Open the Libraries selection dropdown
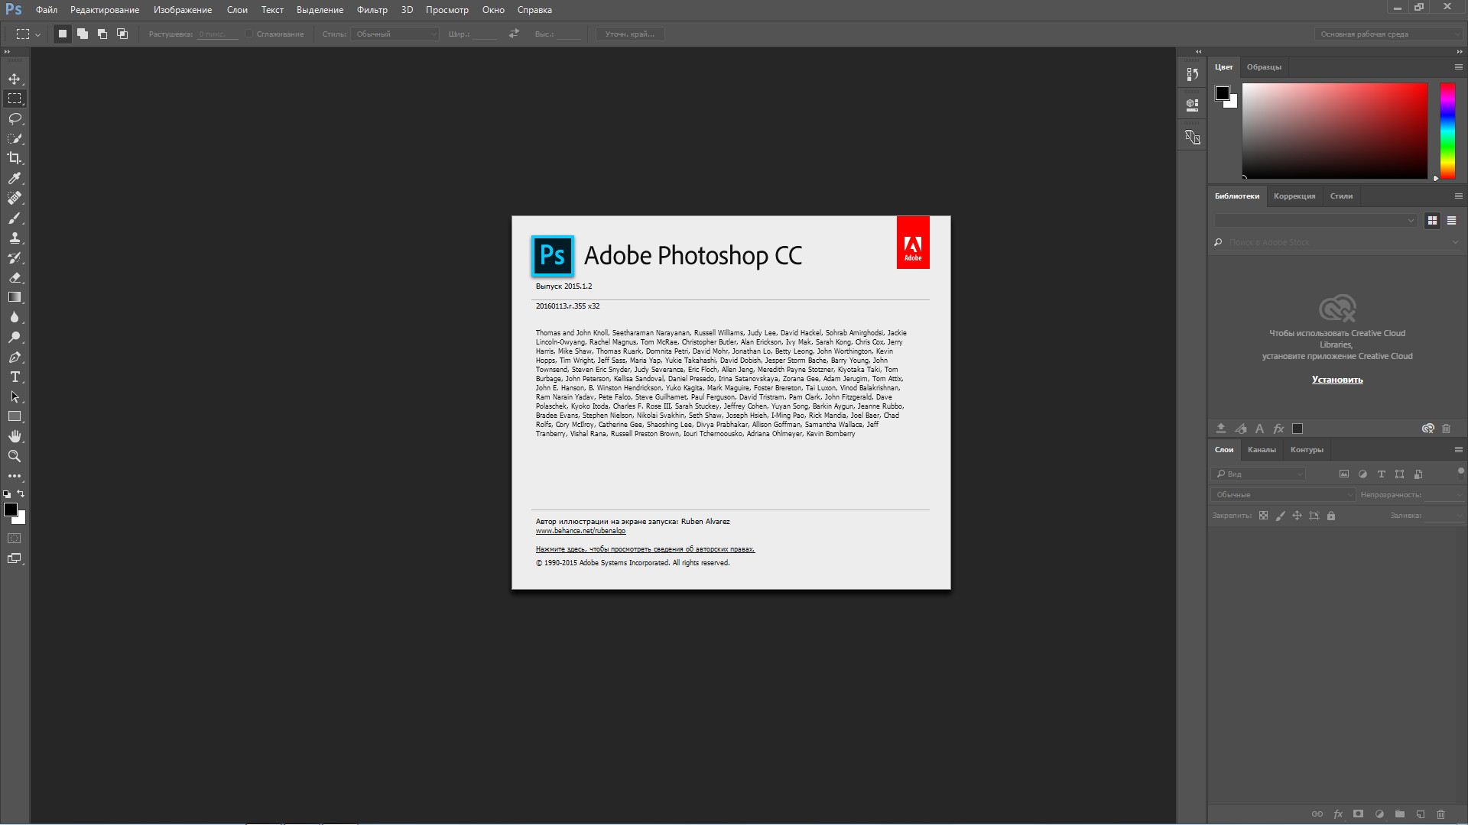 click(1315, 220)
